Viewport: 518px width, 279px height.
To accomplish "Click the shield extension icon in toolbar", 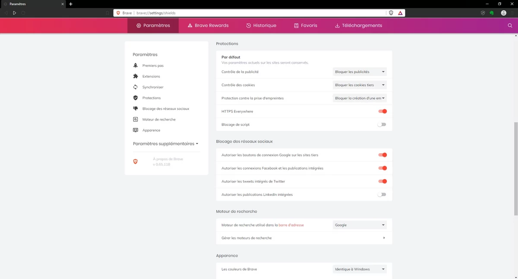I will click(483, 13).
